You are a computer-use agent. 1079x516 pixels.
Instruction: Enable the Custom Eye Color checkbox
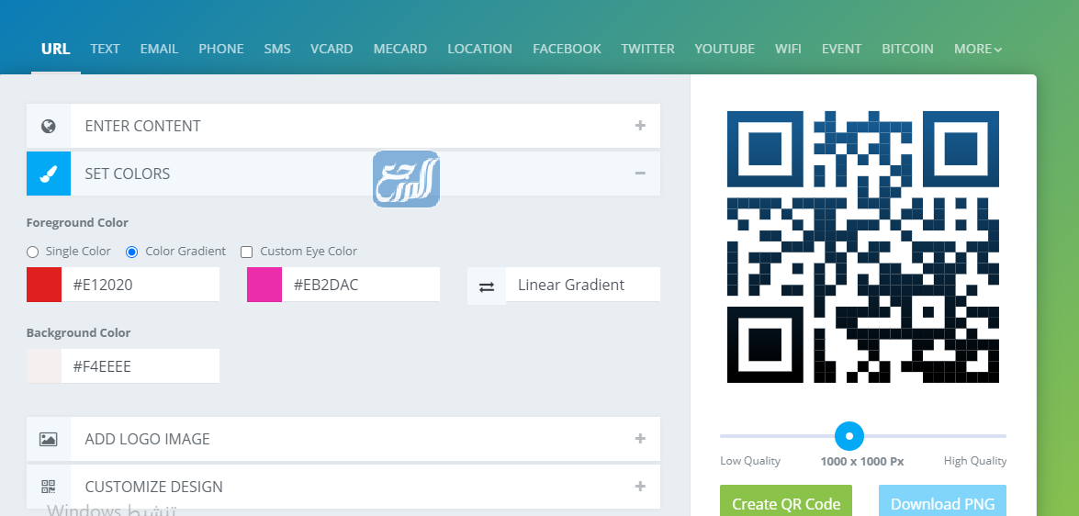pos(246,252)
